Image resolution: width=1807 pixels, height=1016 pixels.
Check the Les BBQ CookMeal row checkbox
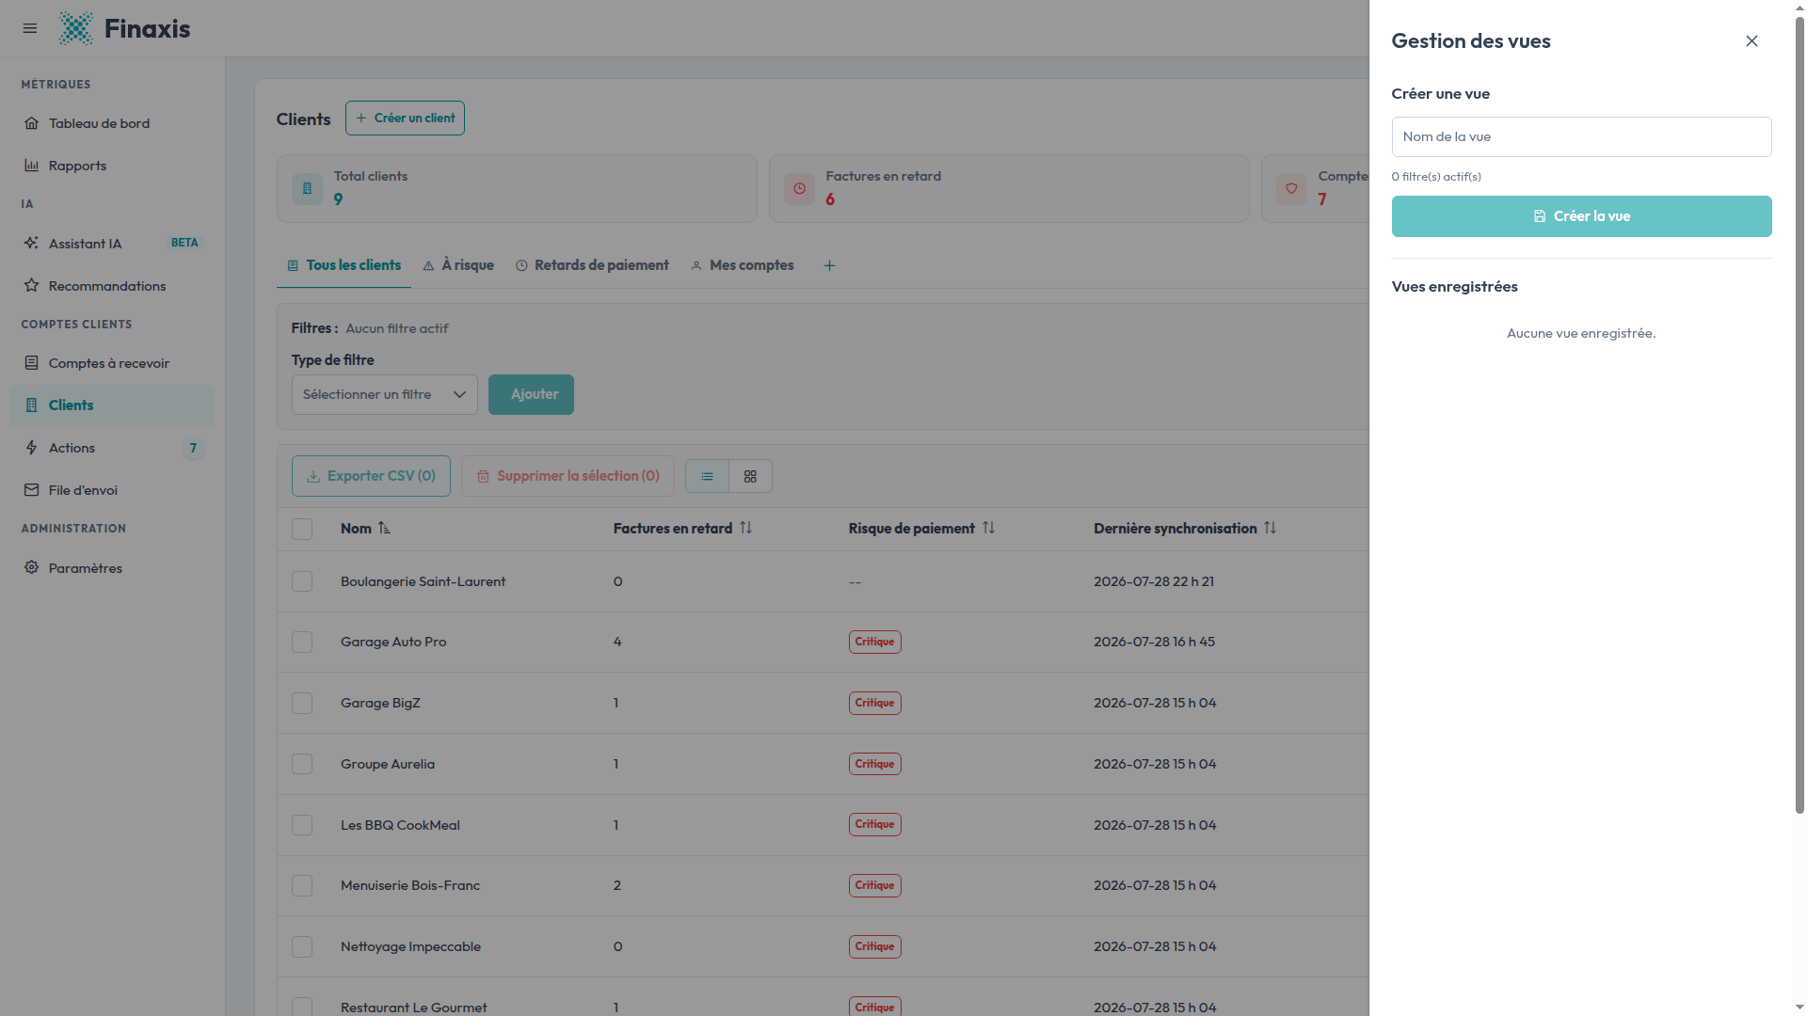[302, 826]
